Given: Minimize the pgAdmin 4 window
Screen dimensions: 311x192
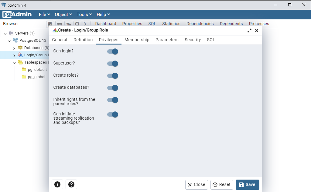Looking at the screenshot, I should [x=276, y=5].
